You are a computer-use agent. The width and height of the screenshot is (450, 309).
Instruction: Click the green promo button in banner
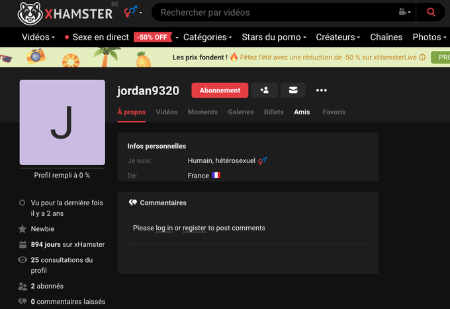(x=441, y=57)
